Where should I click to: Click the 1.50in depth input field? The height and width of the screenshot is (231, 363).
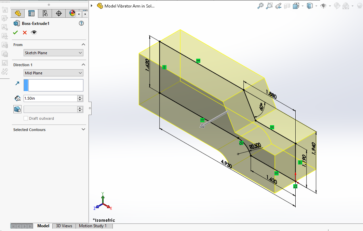50,98
